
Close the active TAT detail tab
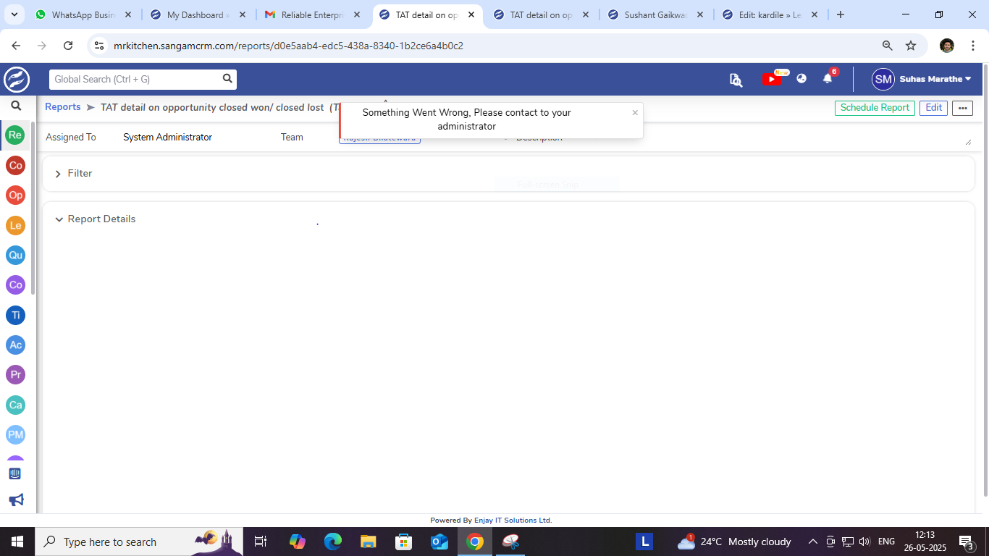coord(471,14)
